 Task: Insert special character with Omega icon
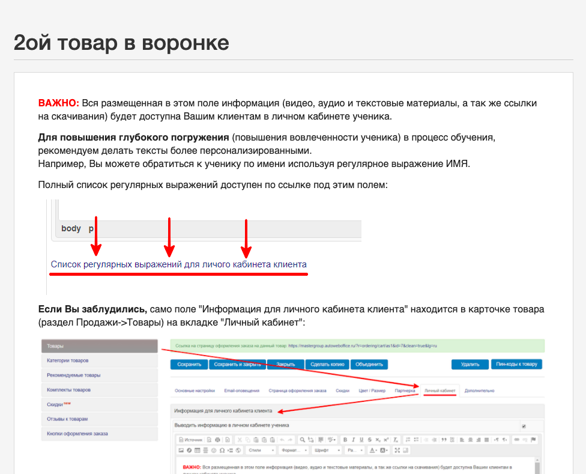222,450
